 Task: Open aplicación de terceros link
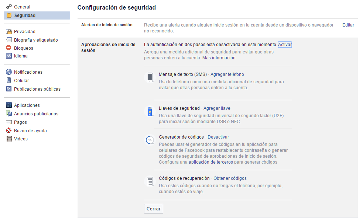(x=210, y=162)
